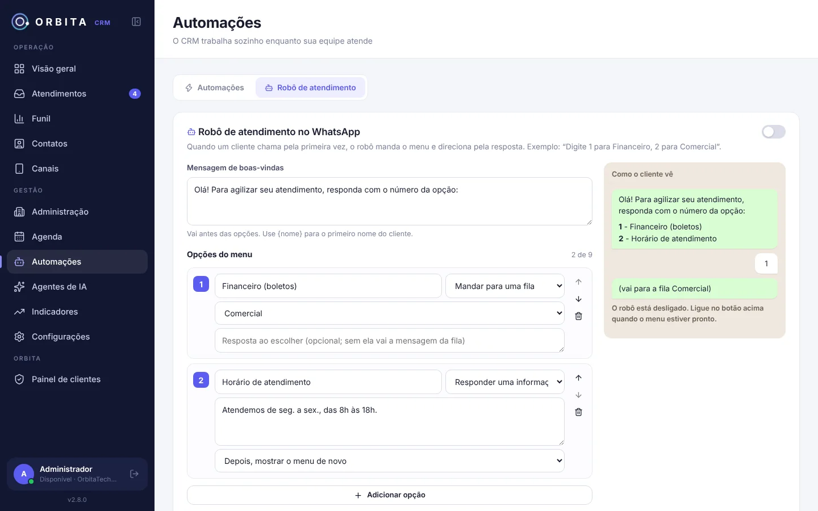Click the Canais phone icon in sidebar
Image resolution: width=818 pixels, height=511 pixels.
[x=19, y=169]
